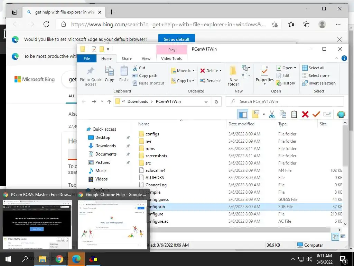
Task: Click the Explorer Help question mark icon
Action: click(x=344, y=58)
